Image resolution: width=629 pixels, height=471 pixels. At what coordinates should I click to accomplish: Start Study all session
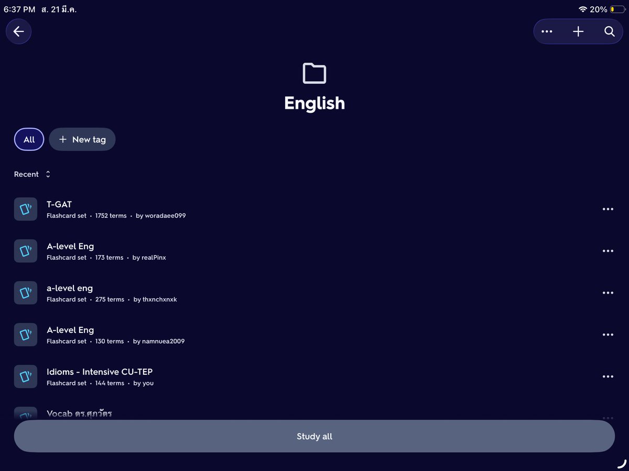(x=314, y=436)
